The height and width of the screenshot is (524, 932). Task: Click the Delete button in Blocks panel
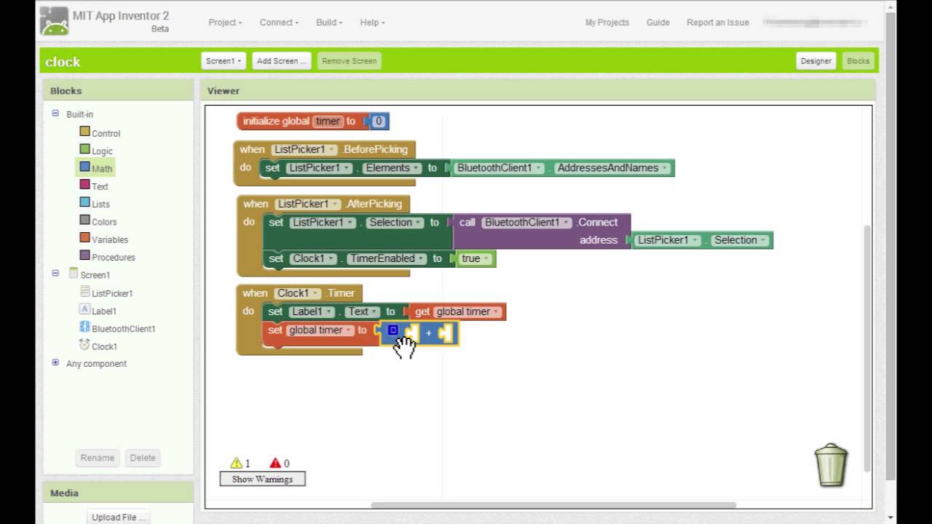point(143,458)
